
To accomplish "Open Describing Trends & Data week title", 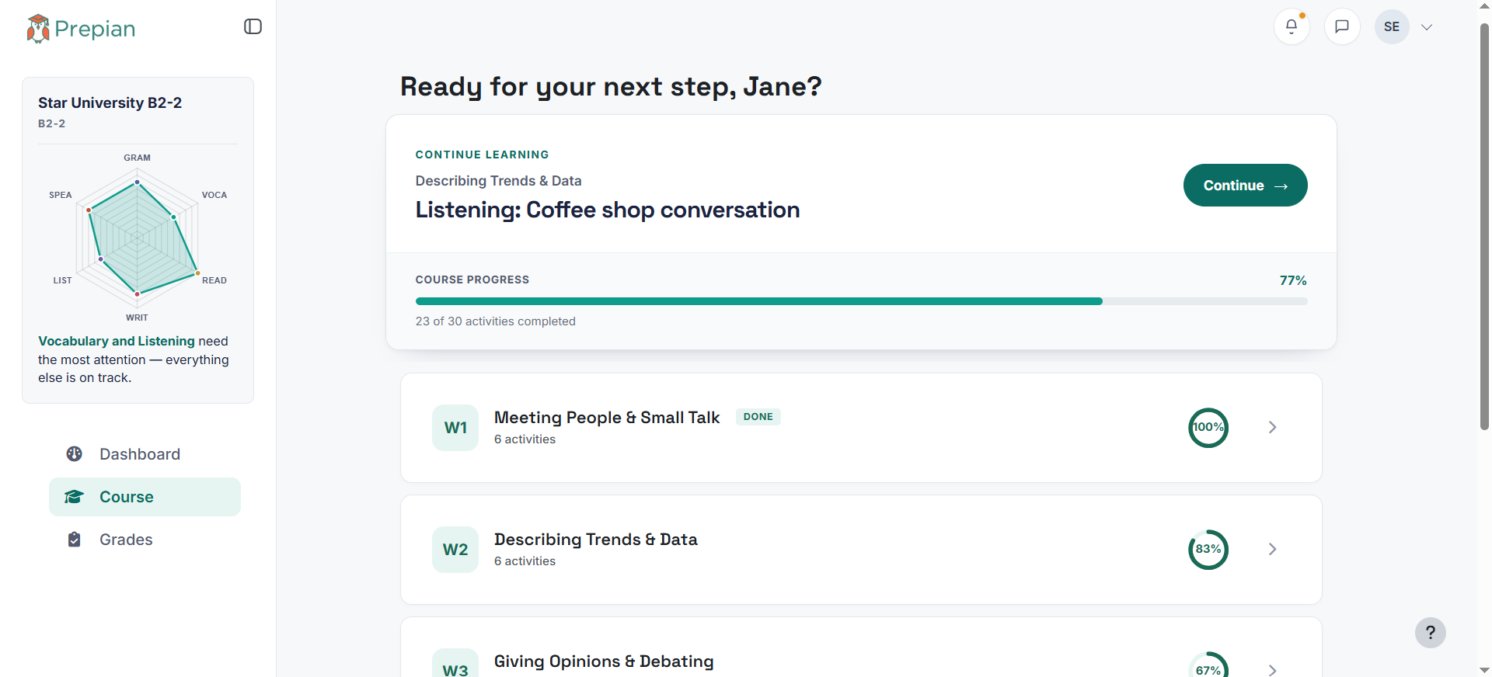I will pyautogui.click(x=596, y=540).
